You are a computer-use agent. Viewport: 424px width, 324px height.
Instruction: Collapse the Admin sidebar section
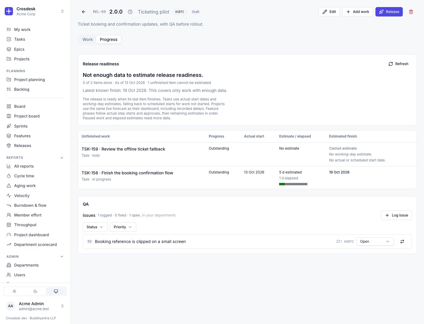[x=62, y=257]
